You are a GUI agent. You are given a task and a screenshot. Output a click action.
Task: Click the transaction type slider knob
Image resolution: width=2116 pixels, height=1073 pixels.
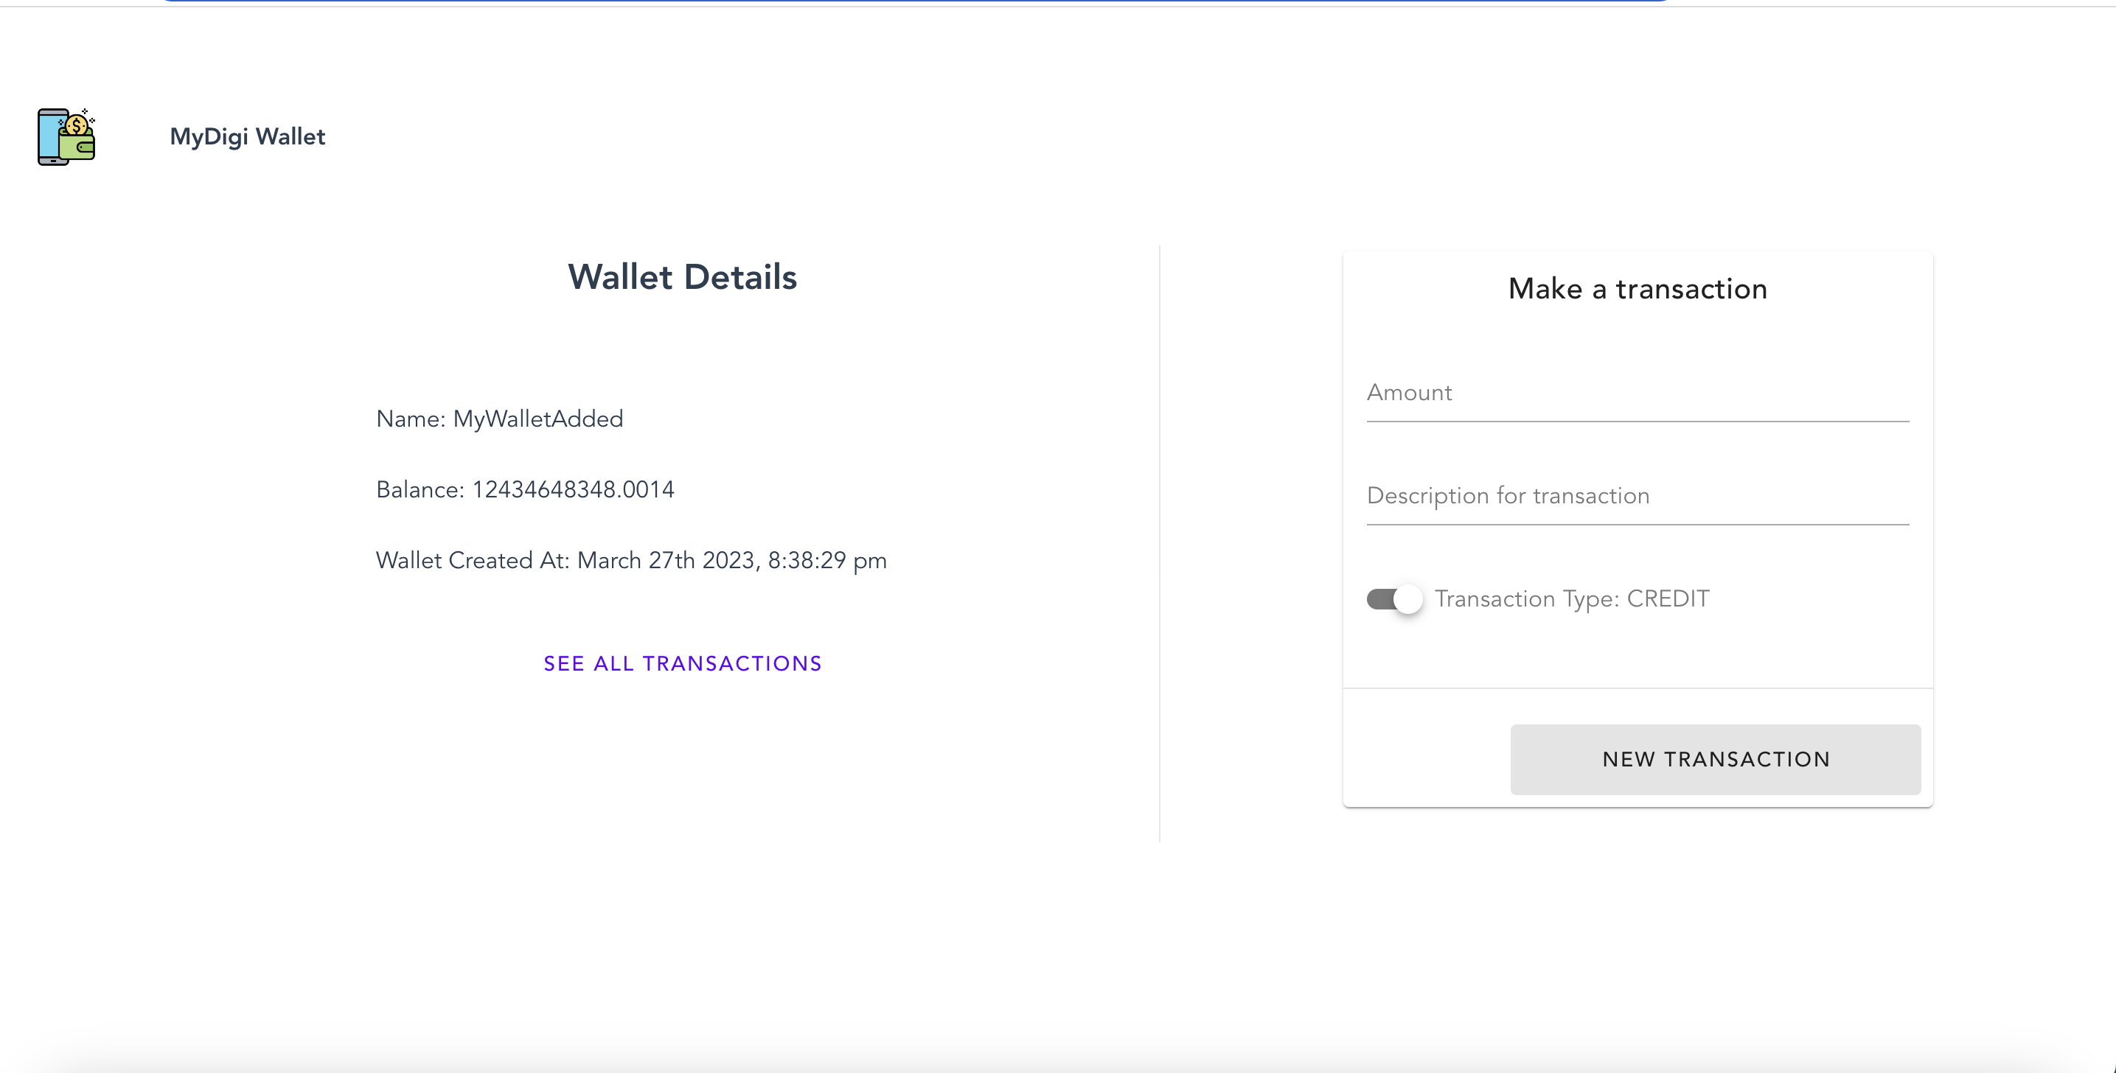tap(1408, 598)
